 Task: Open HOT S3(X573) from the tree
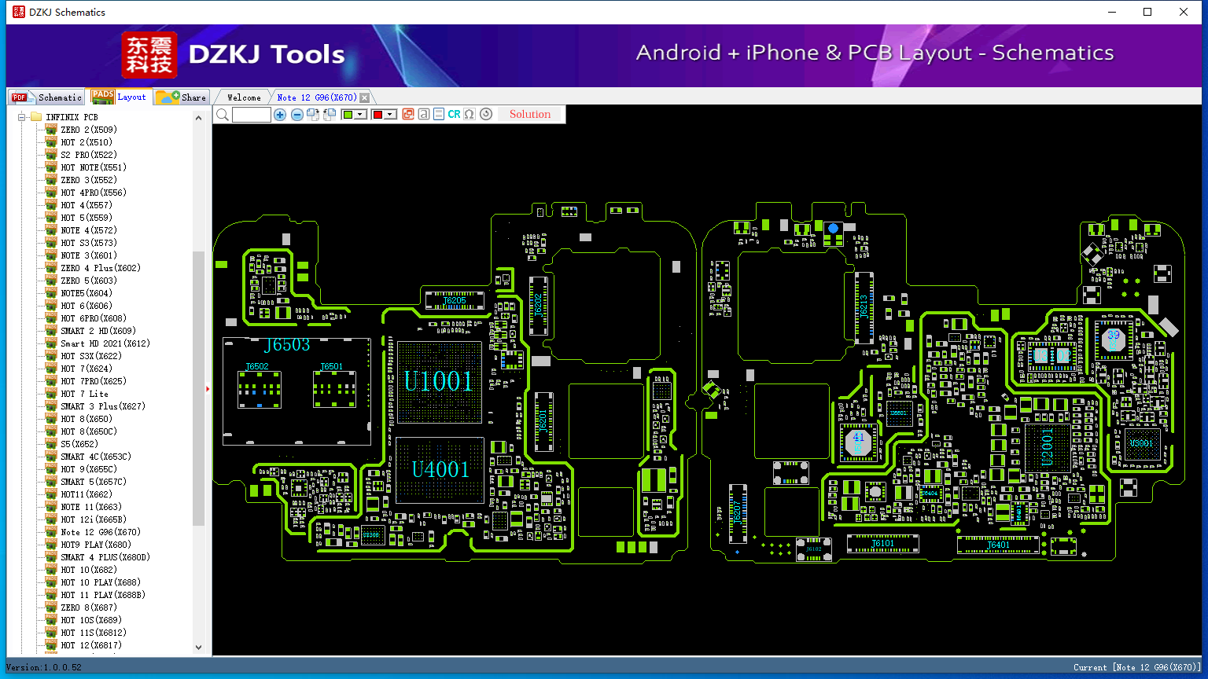pos(89,243)
